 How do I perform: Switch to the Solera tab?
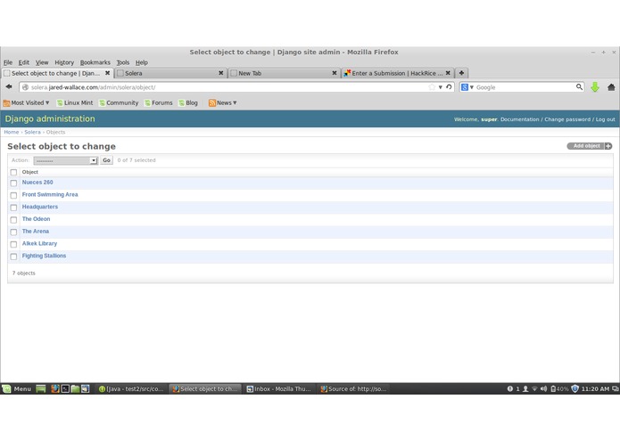[x=170, y=73]
